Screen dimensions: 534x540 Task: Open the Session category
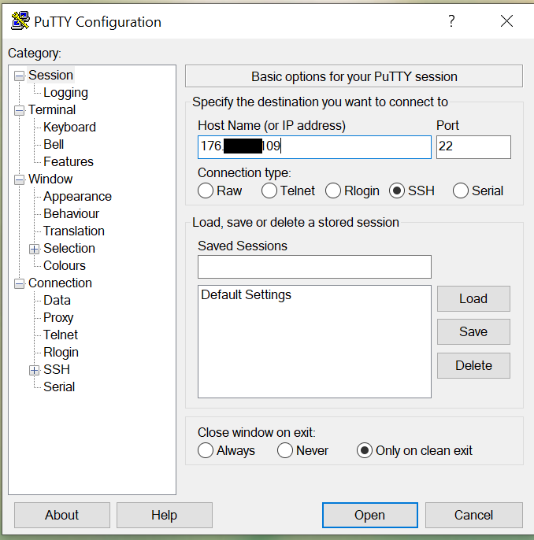point(50,75)
